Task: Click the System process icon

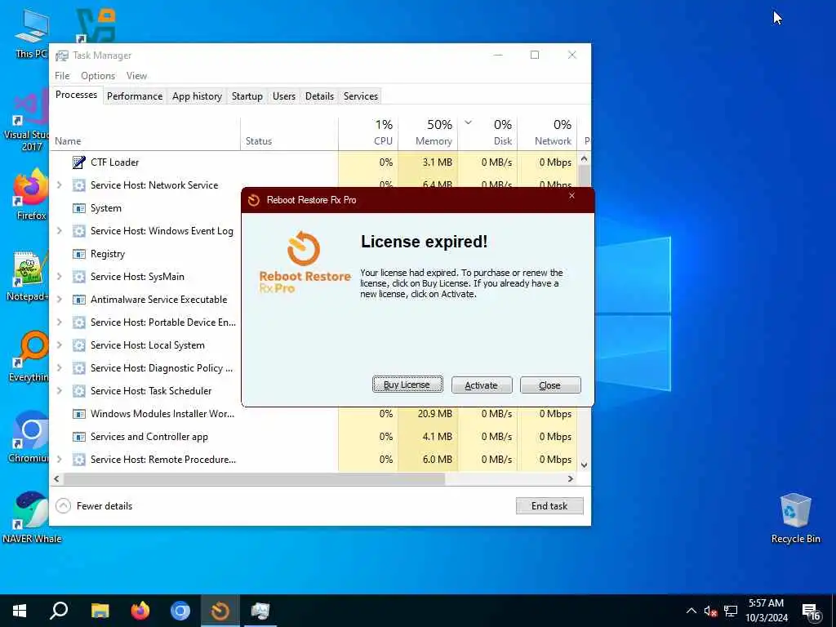Action: 79,208
